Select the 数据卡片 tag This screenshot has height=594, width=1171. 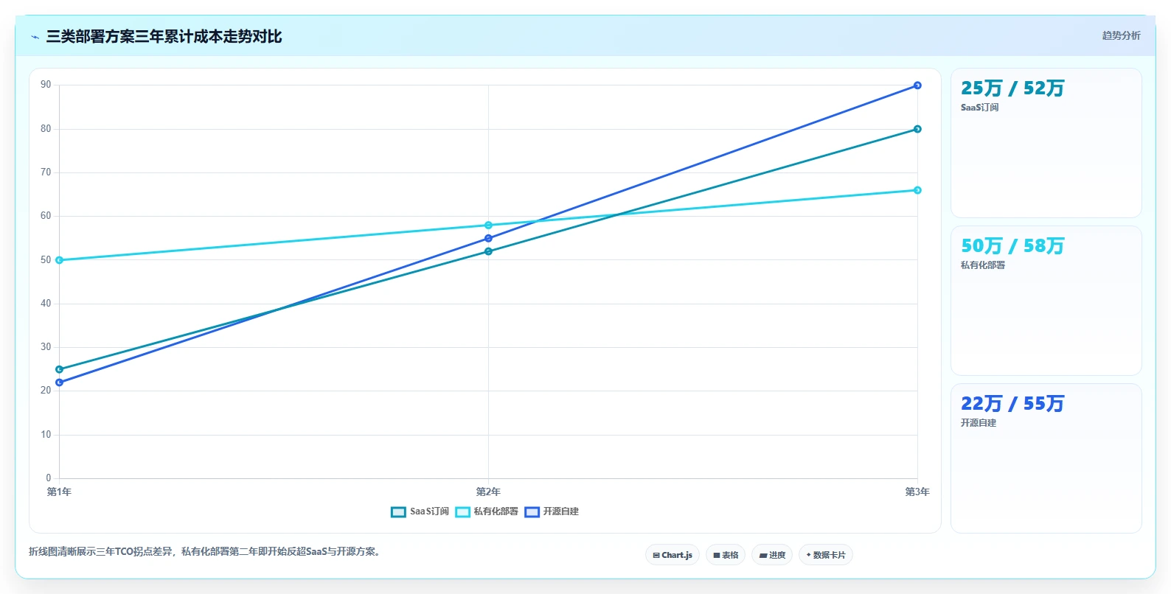826,555
